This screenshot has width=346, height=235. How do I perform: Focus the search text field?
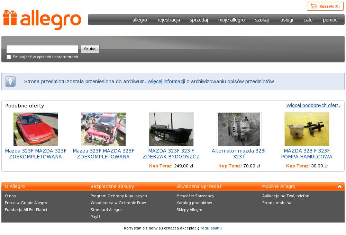42,49
